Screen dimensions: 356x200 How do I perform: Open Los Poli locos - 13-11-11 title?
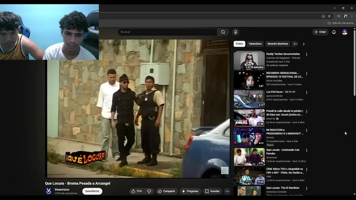[281, 92]
